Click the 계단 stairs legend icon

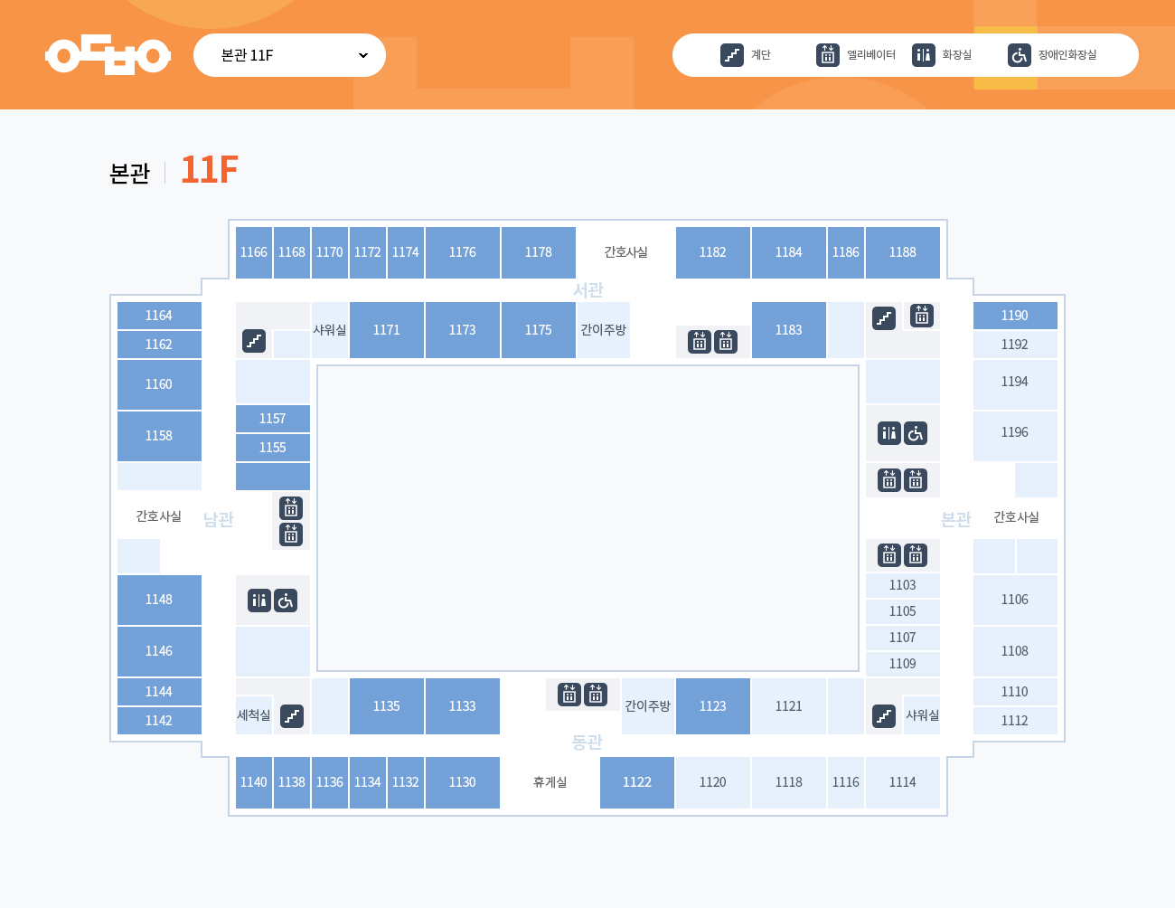(x=732, y=55)
